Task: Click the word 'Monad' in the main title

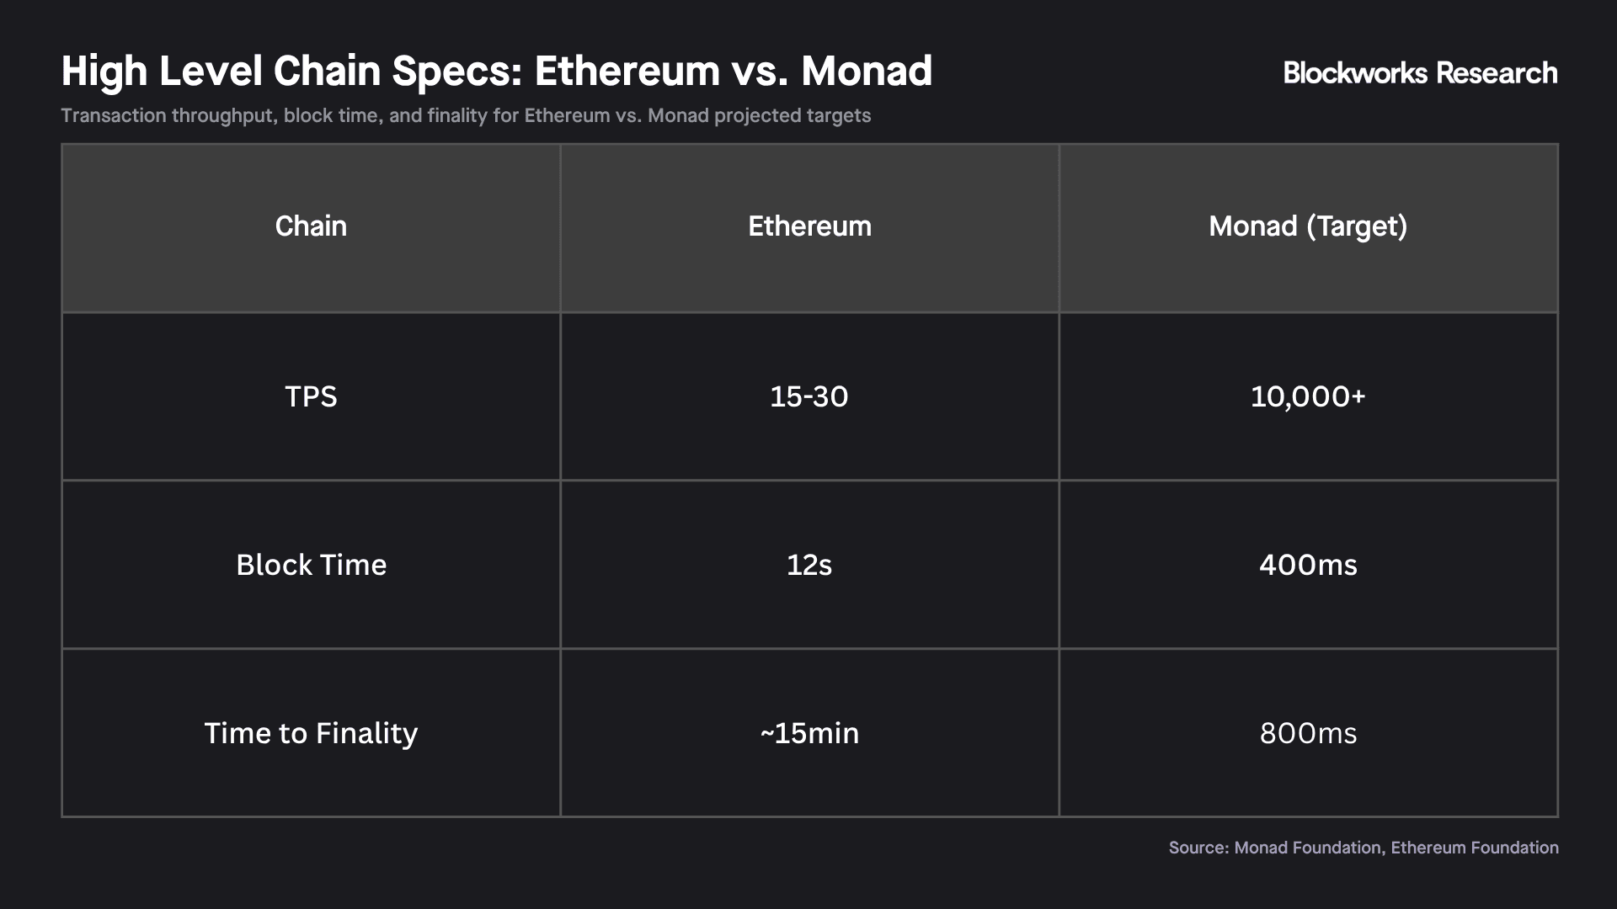Action: 867,71
